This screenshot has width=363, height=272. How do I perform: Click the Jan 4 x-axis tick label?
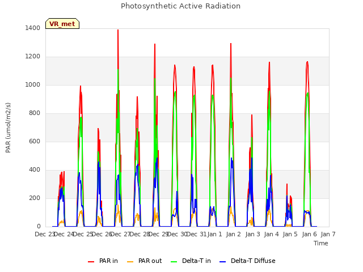click(x=271, y=234)
